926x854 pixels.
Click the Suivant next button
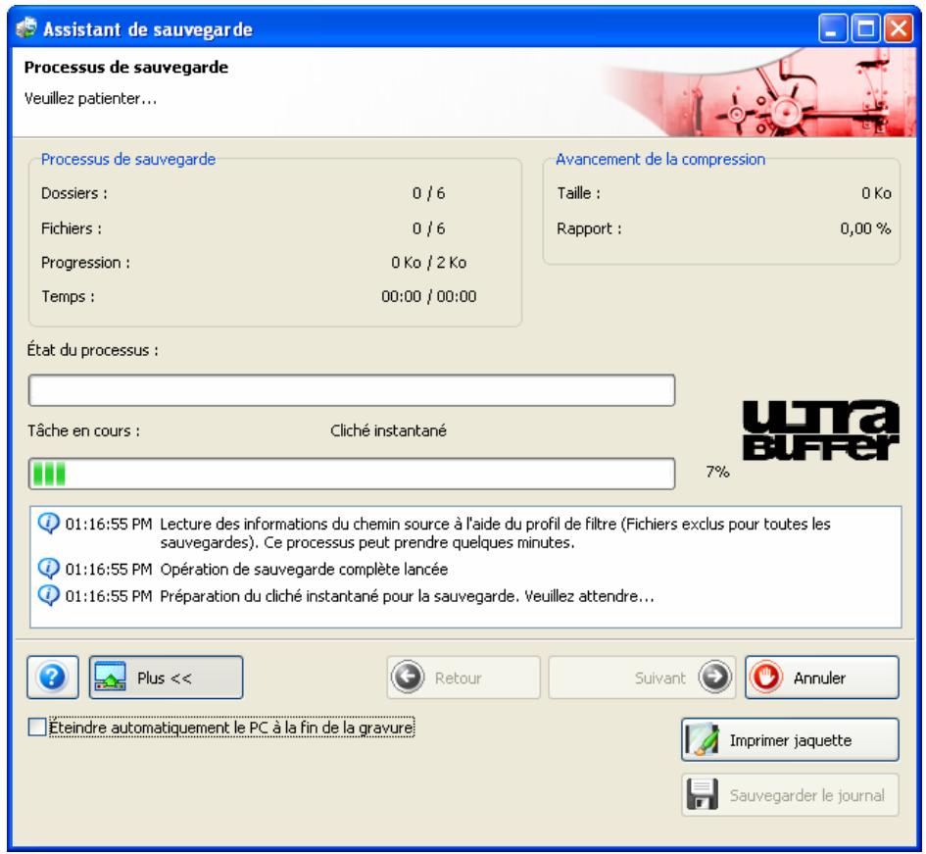(642, 678)
